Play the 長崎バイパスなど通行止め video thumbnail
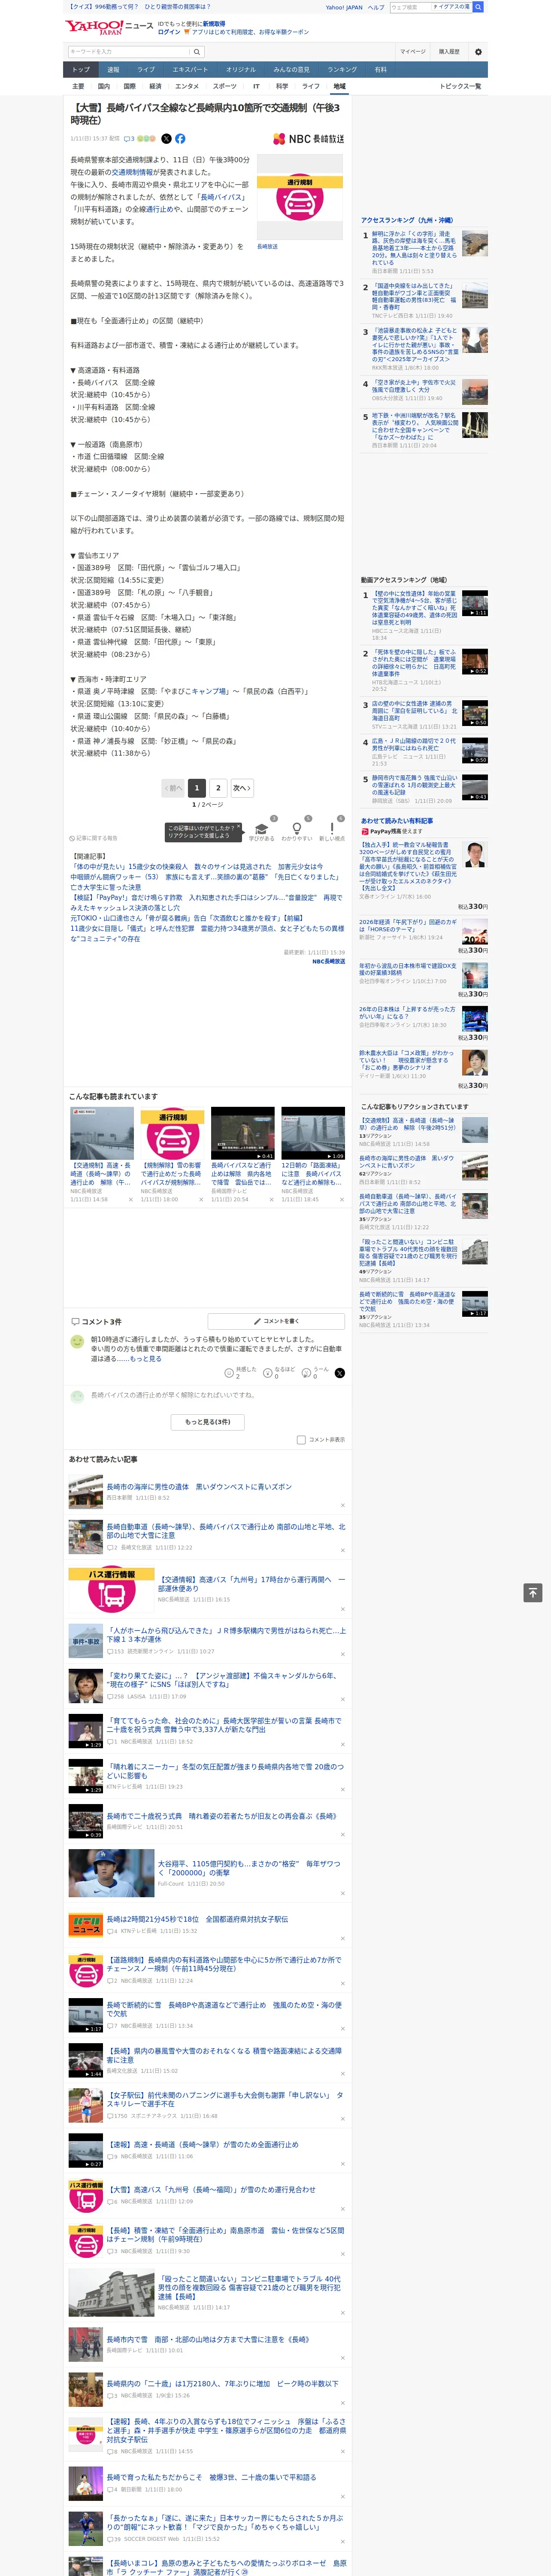The width and height of the screenshot is (551, 2576). pyautogui.click(x=242, y=1133)
